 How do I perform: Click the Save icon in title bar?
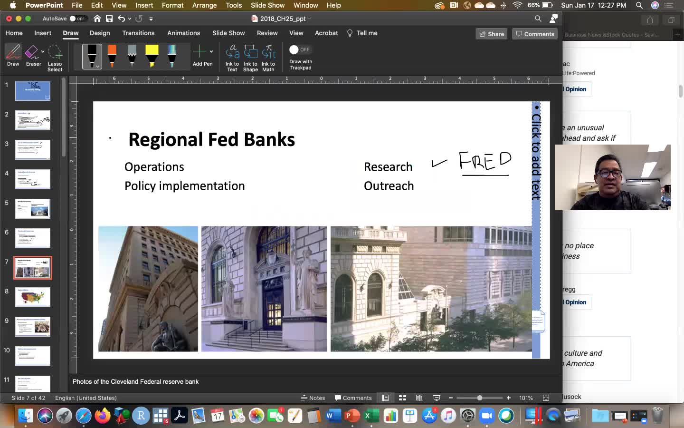pyautogui.click(x=109, y=19)
